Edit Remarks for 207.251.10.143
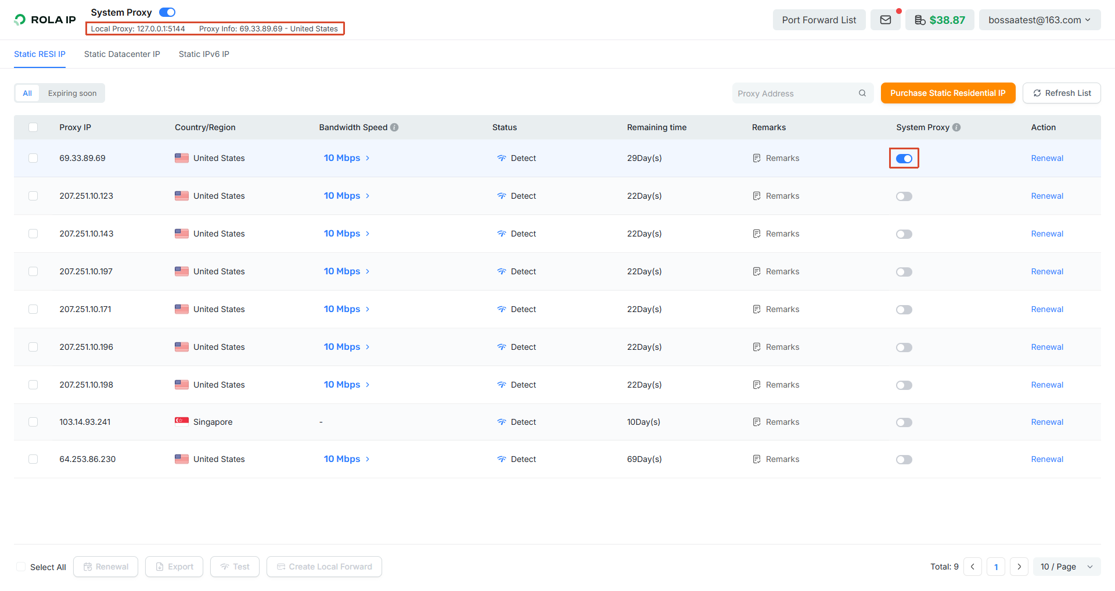Screen dimensions: 1115x591 pyautogui.click(x=776, y=234)
